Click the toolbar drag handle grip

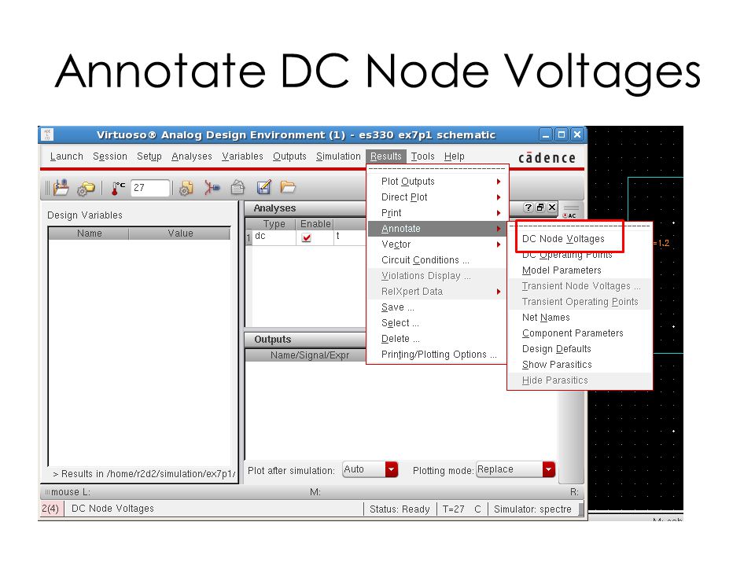(47, 188)
